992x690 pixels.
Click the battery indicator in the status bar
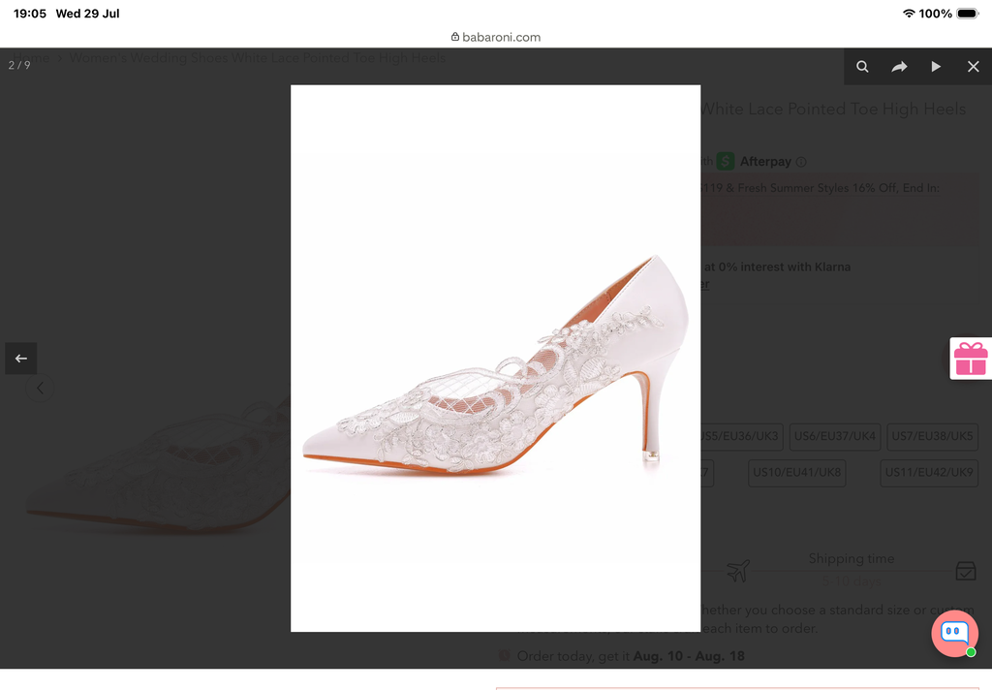tap(968, 14)
